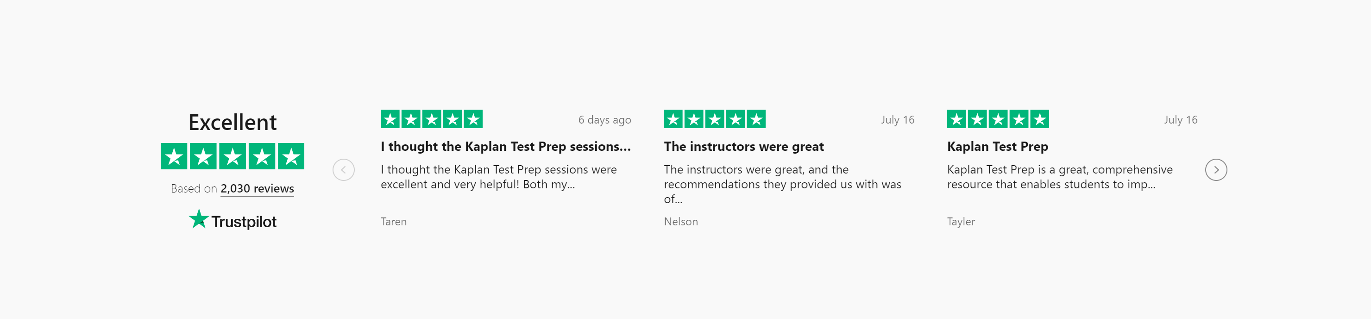This screenshot has height=335, width=1371.
Task: Click the reviewer name Tayler
Action: (961, 222)
